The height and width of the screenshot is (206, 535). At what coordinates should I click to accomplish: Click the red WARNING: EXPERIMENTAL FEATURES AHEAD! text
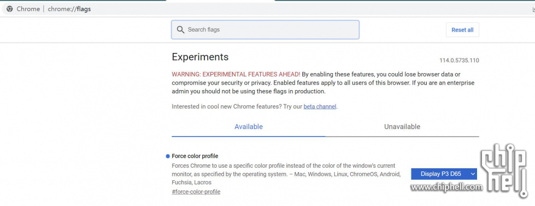pos(236,74)
